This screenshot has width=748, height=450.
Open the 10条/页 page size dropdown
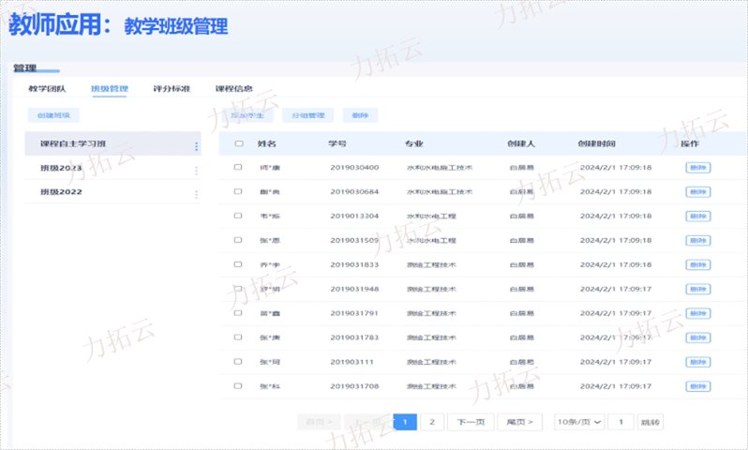tap(579, 422)
